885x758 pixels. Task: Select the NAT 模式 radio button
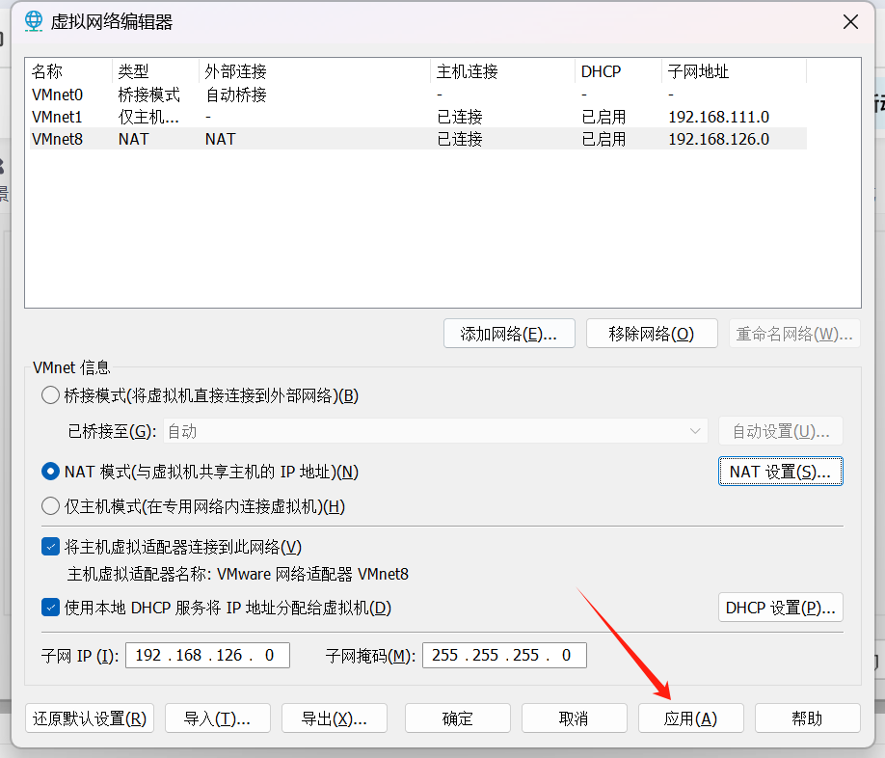(x=50, y=472)
